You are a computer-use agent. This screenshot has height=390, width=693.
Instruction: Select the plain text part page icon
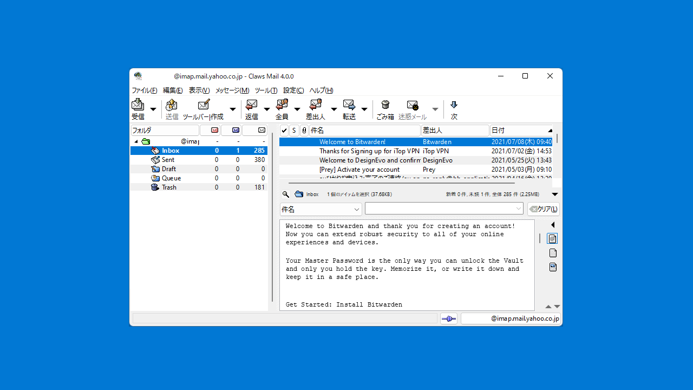[553, 253]
